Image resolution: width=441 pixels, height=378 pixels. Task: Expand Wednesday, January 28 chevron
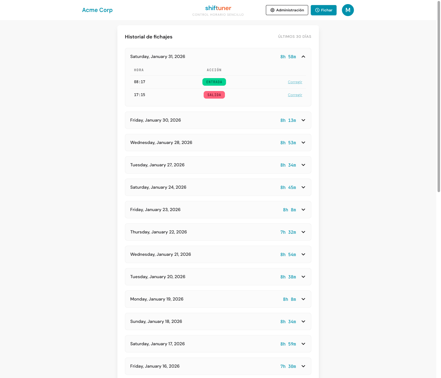[x=303, y=143]
